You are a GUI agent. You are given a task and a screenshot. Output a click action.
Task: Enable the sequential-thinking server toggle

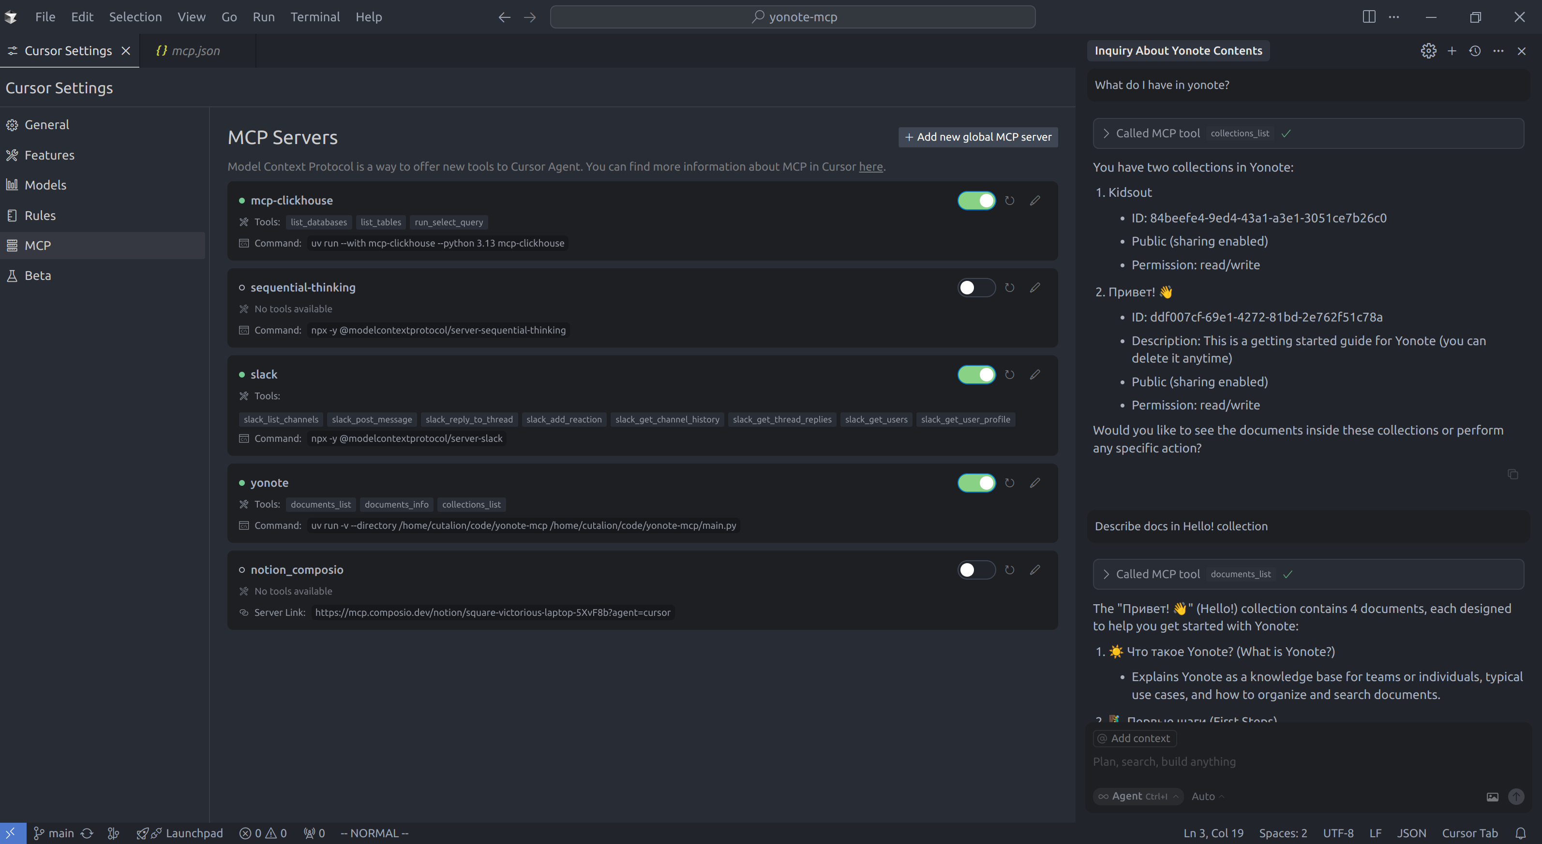[x=976, y=288]
